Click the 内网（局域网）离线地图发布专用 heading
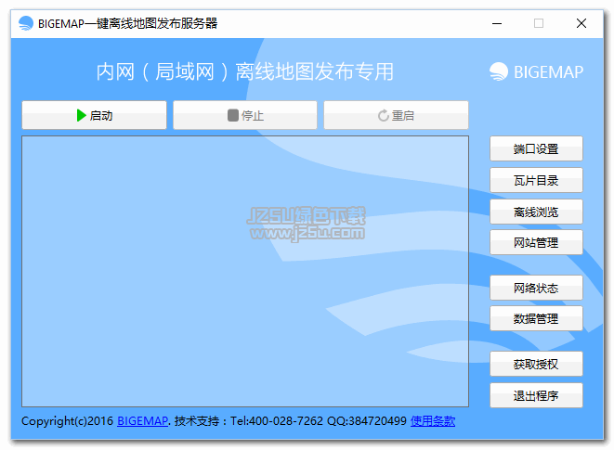 [x=245, y=72]
